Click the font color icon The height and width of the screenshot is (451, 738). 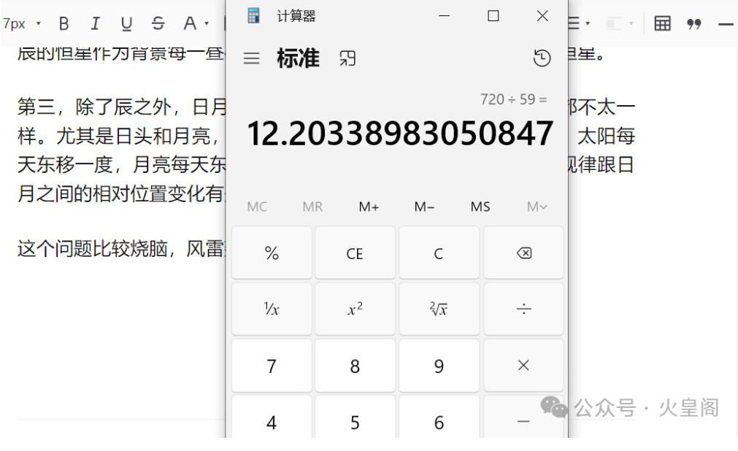point(190,23)
